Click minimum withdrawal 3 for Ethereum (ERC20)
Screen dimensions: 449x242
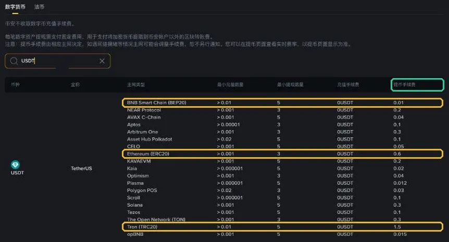click(x=278, y=154)
